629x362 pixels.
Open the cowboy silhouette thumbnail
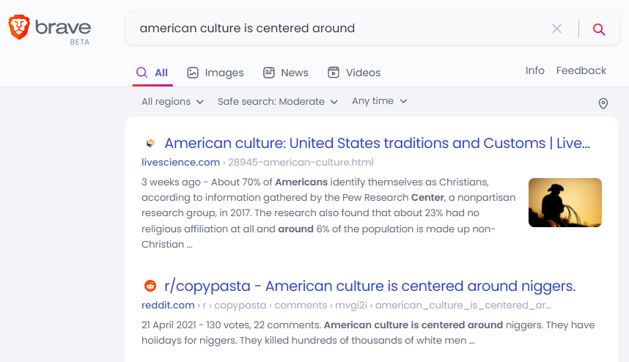[564, 202]
